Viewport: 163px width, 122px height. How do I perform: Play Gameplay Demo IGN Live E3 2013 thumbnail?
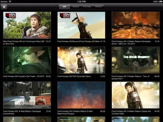pyautogui.click(x=135, y=25)
